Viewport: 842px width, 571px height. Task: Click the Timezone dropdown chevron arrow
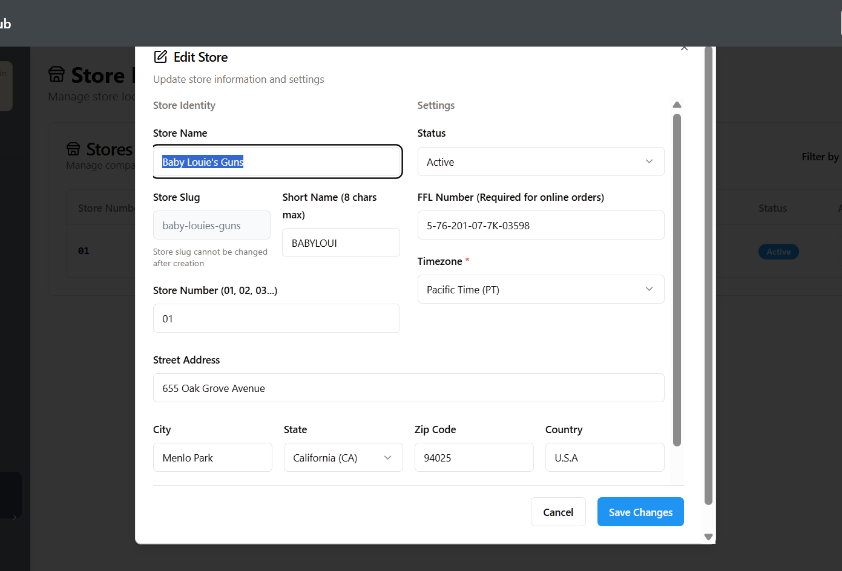(x=649, y=289)
